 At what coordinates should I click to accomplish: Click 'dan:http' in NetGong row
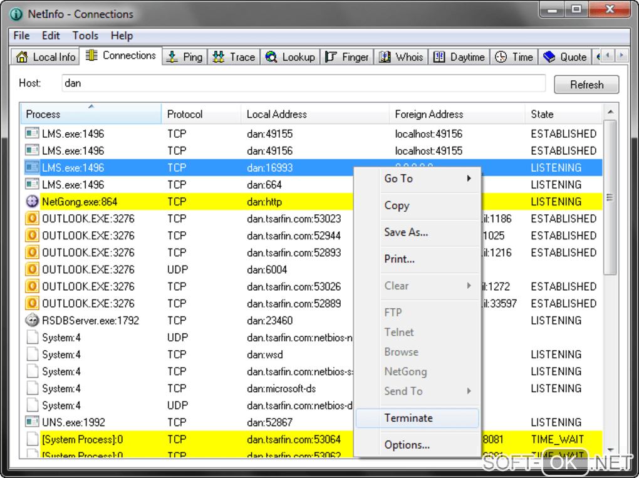[x=264, y=202]
